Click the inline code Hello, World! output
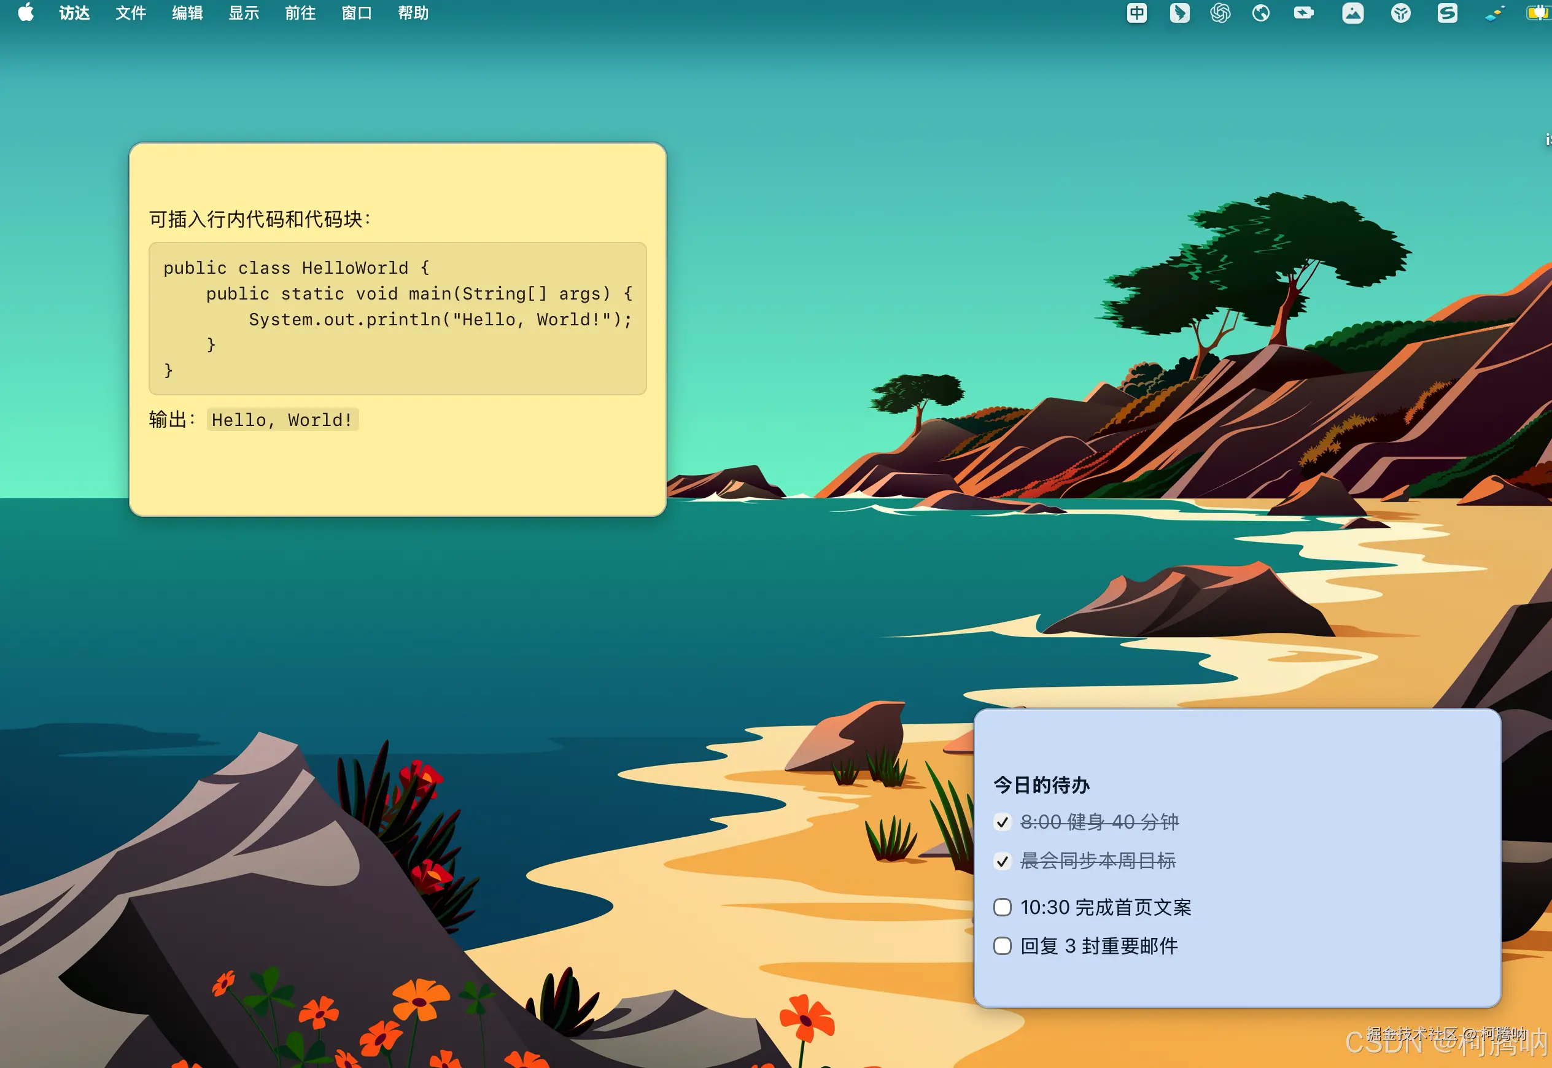 282,420
